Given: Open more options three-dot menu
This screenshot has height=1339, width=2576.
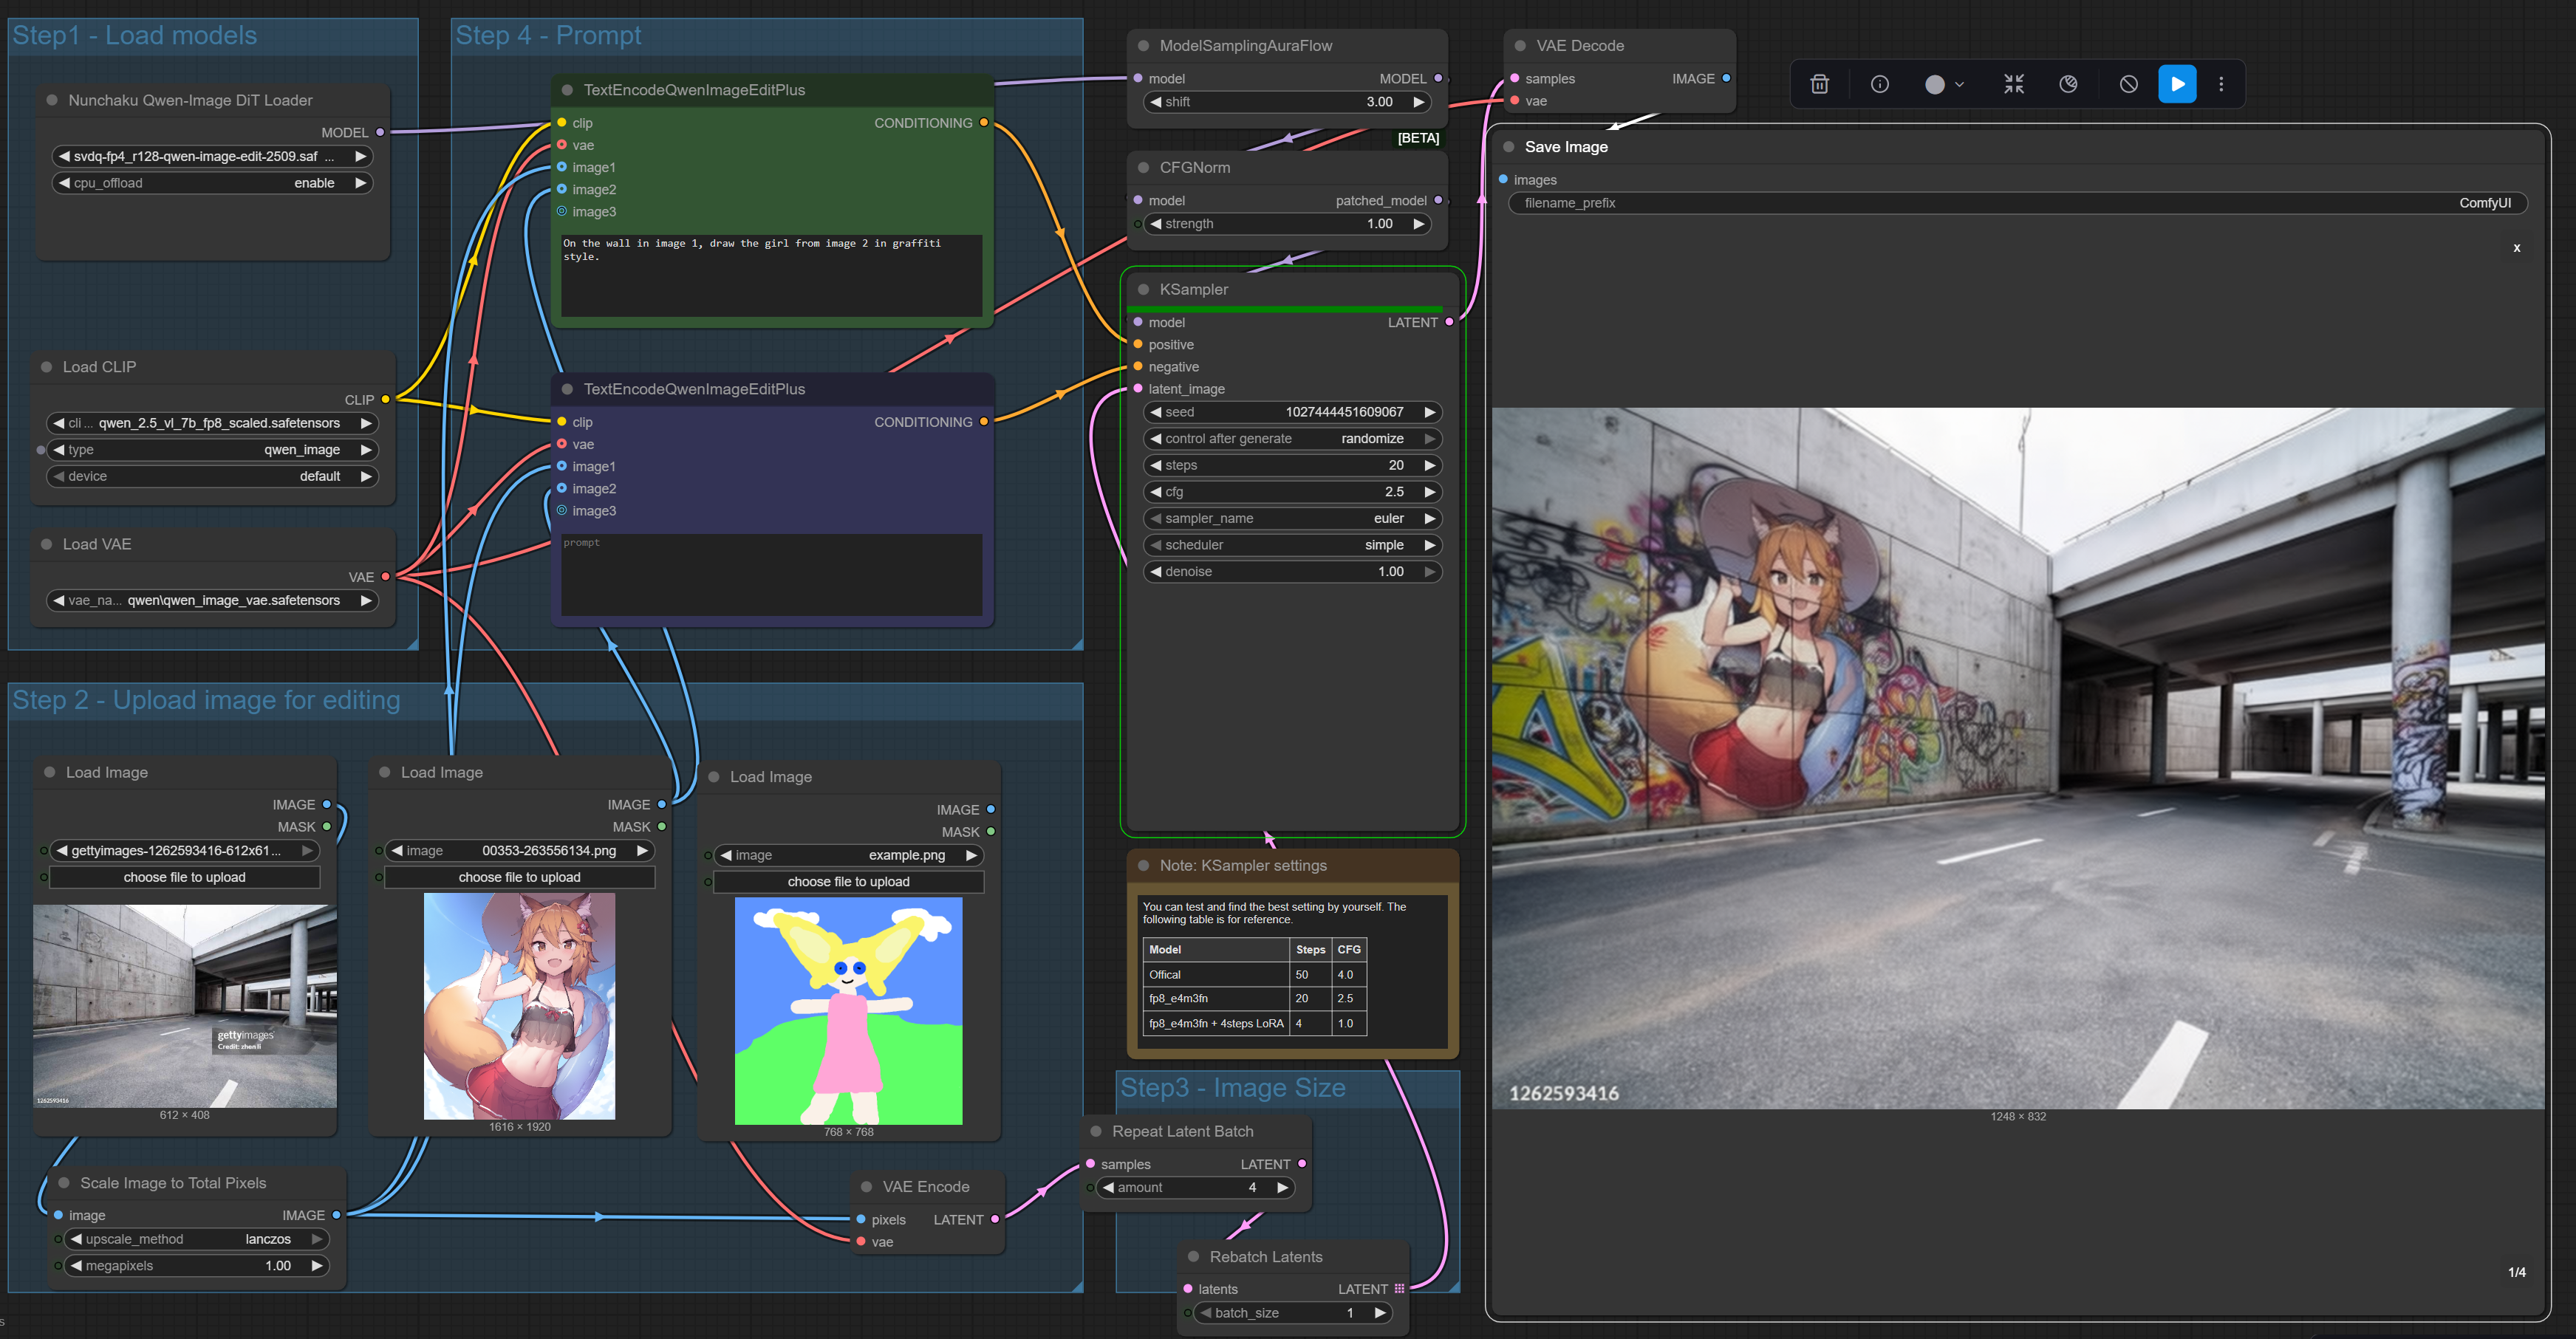Looking at the screenshot, I should coord(2221,84).
